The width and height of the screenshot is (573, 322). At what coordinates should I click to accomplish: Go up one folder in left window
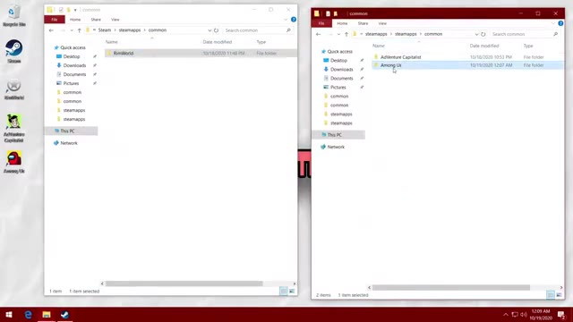click(x=79, y=30)
